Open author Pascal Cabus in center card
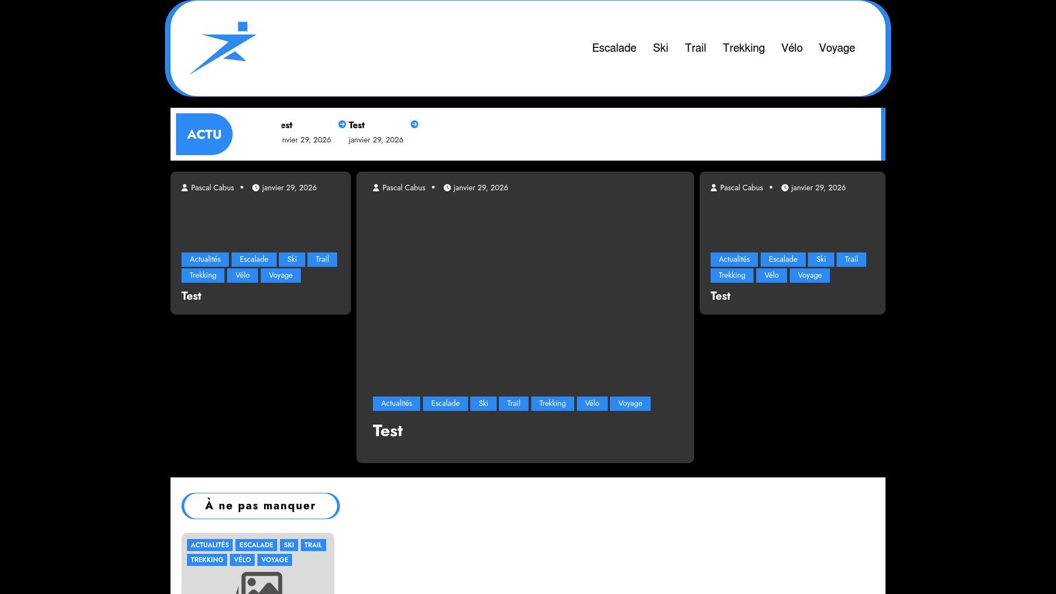The height and width of the screenshot is (594, 1056). click(404, 188)
